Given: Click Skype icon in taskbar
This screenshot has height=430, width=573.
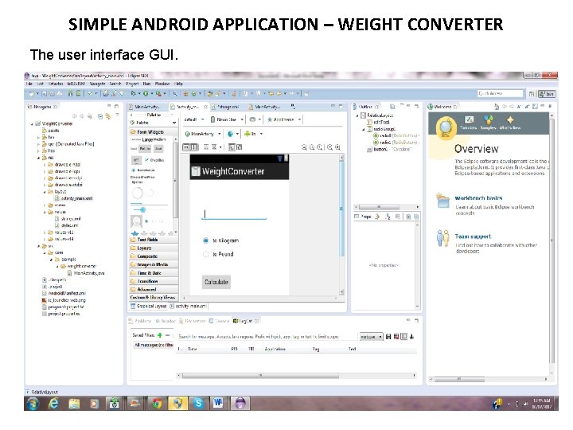Looking at the screenshot, I should pyautogui.click(x=198, y=403).
